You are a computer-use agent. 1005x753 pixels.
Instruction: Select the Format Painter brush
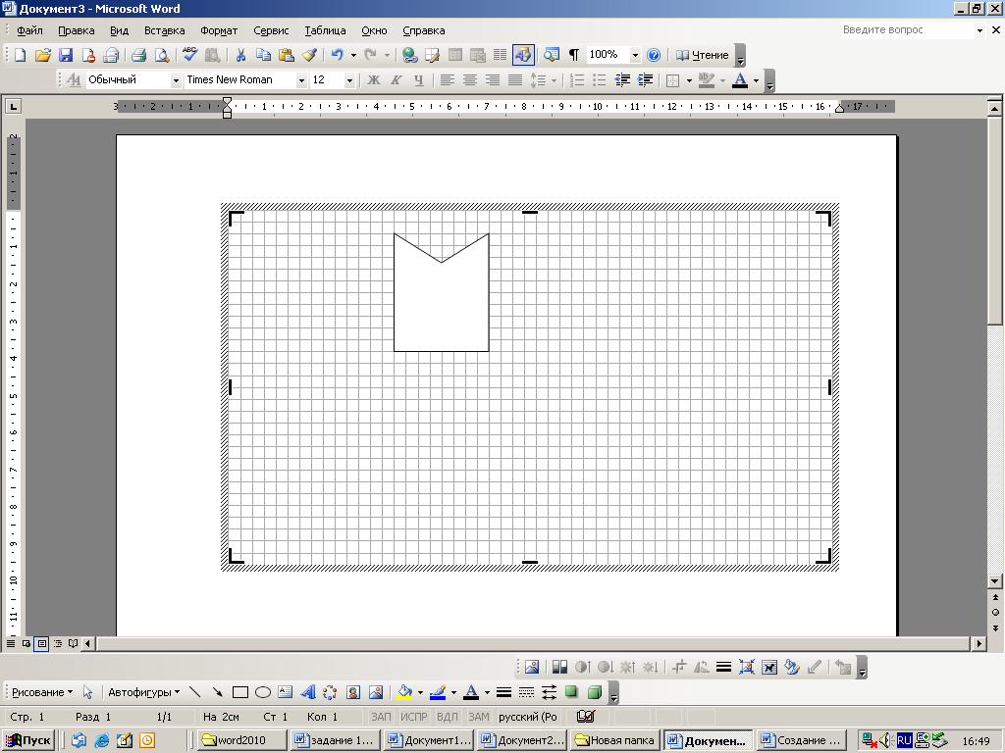pyautogui.click(x=309, y=55)
